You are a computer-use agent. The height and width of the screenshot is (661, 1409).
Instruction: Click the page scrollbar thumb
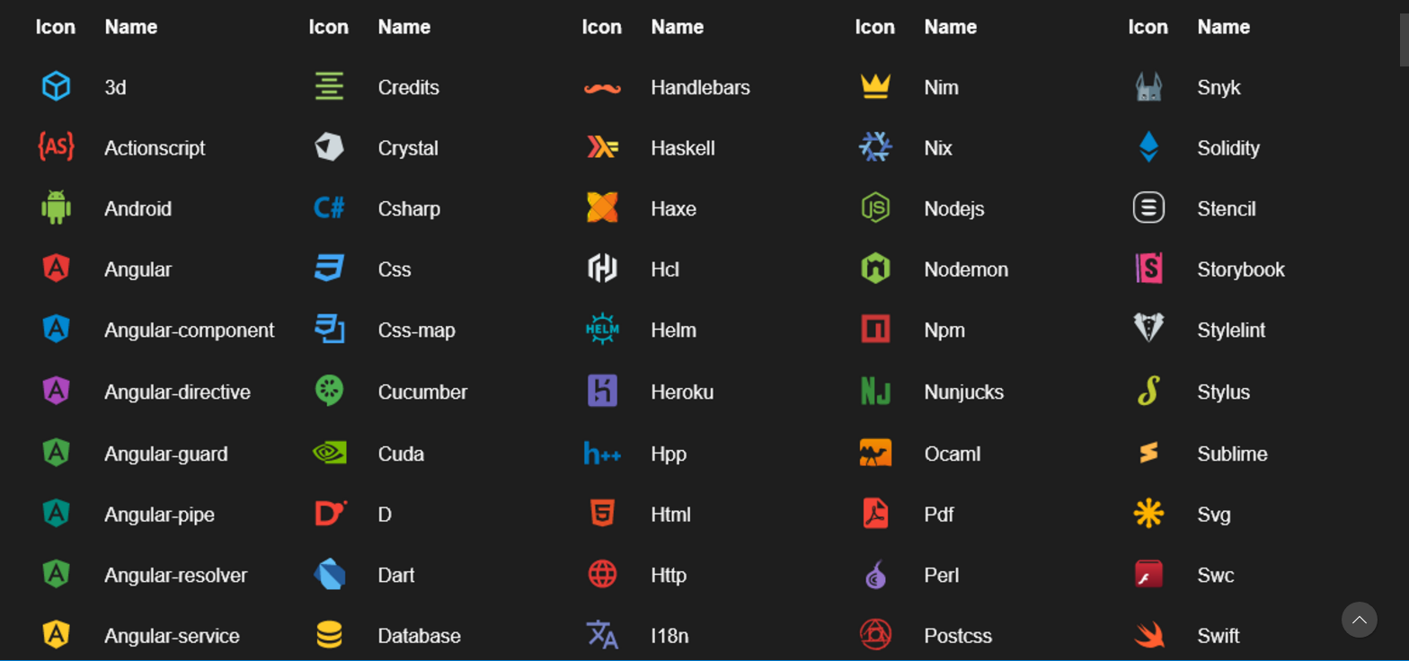pyautogui.click(x=1404, y=33)
